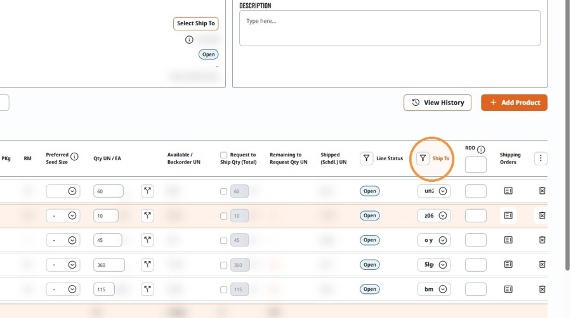Tick the request checkbox for the 10 row
Screen dimensions: 571x318
click(223, 216)
